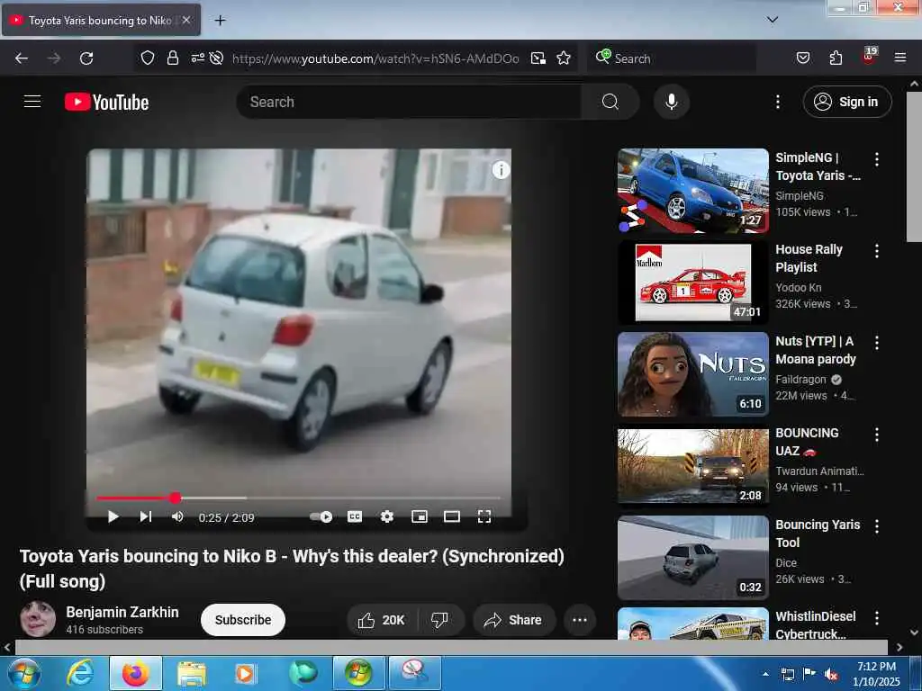Screen dimensions: 922x691
Task: Select the Toyota Yaris browser tab
Action: [x=101, y=20]
